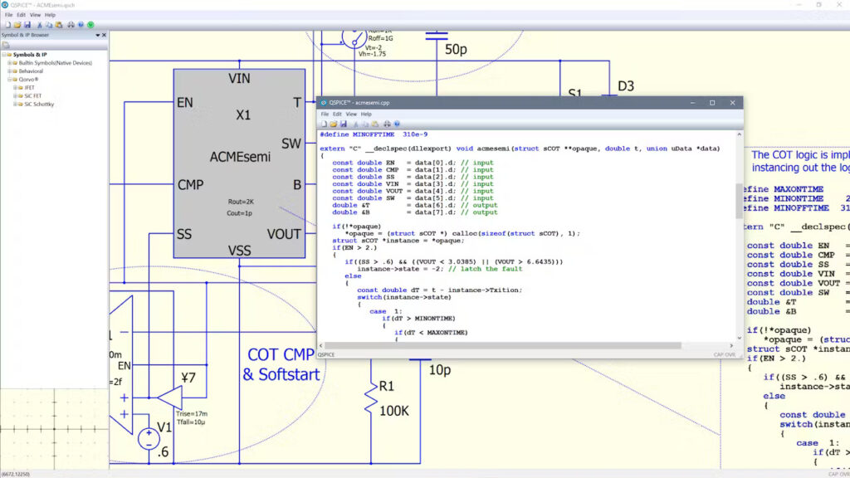This screenshot has height=478, width=850.
Task: Save the schematic with the Save icon
Action: pos(28,24)
